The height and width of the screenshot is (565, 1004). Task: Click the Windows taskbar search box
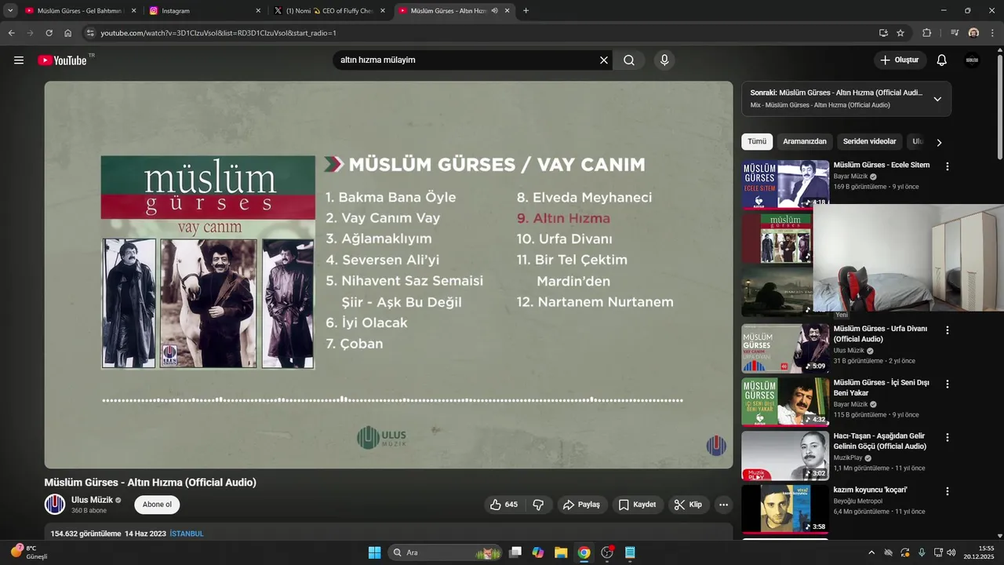pos(445,552)
